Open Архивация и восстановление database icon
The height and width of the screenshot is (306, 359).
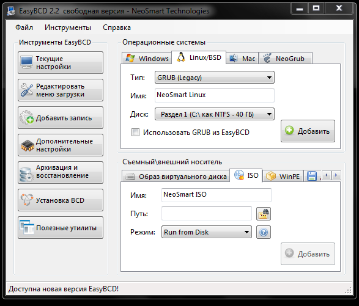pos(26,174)
